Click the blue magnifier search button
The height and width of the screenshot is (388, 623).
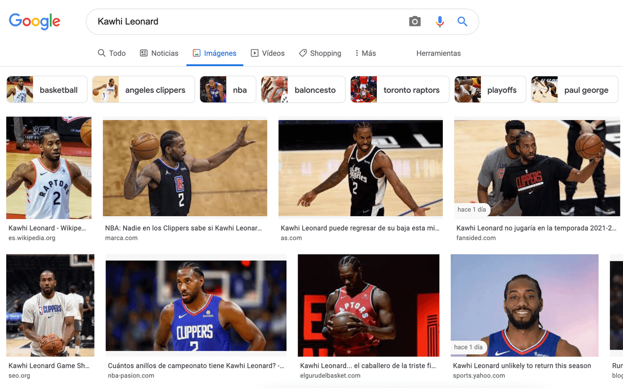pos(462,21)
